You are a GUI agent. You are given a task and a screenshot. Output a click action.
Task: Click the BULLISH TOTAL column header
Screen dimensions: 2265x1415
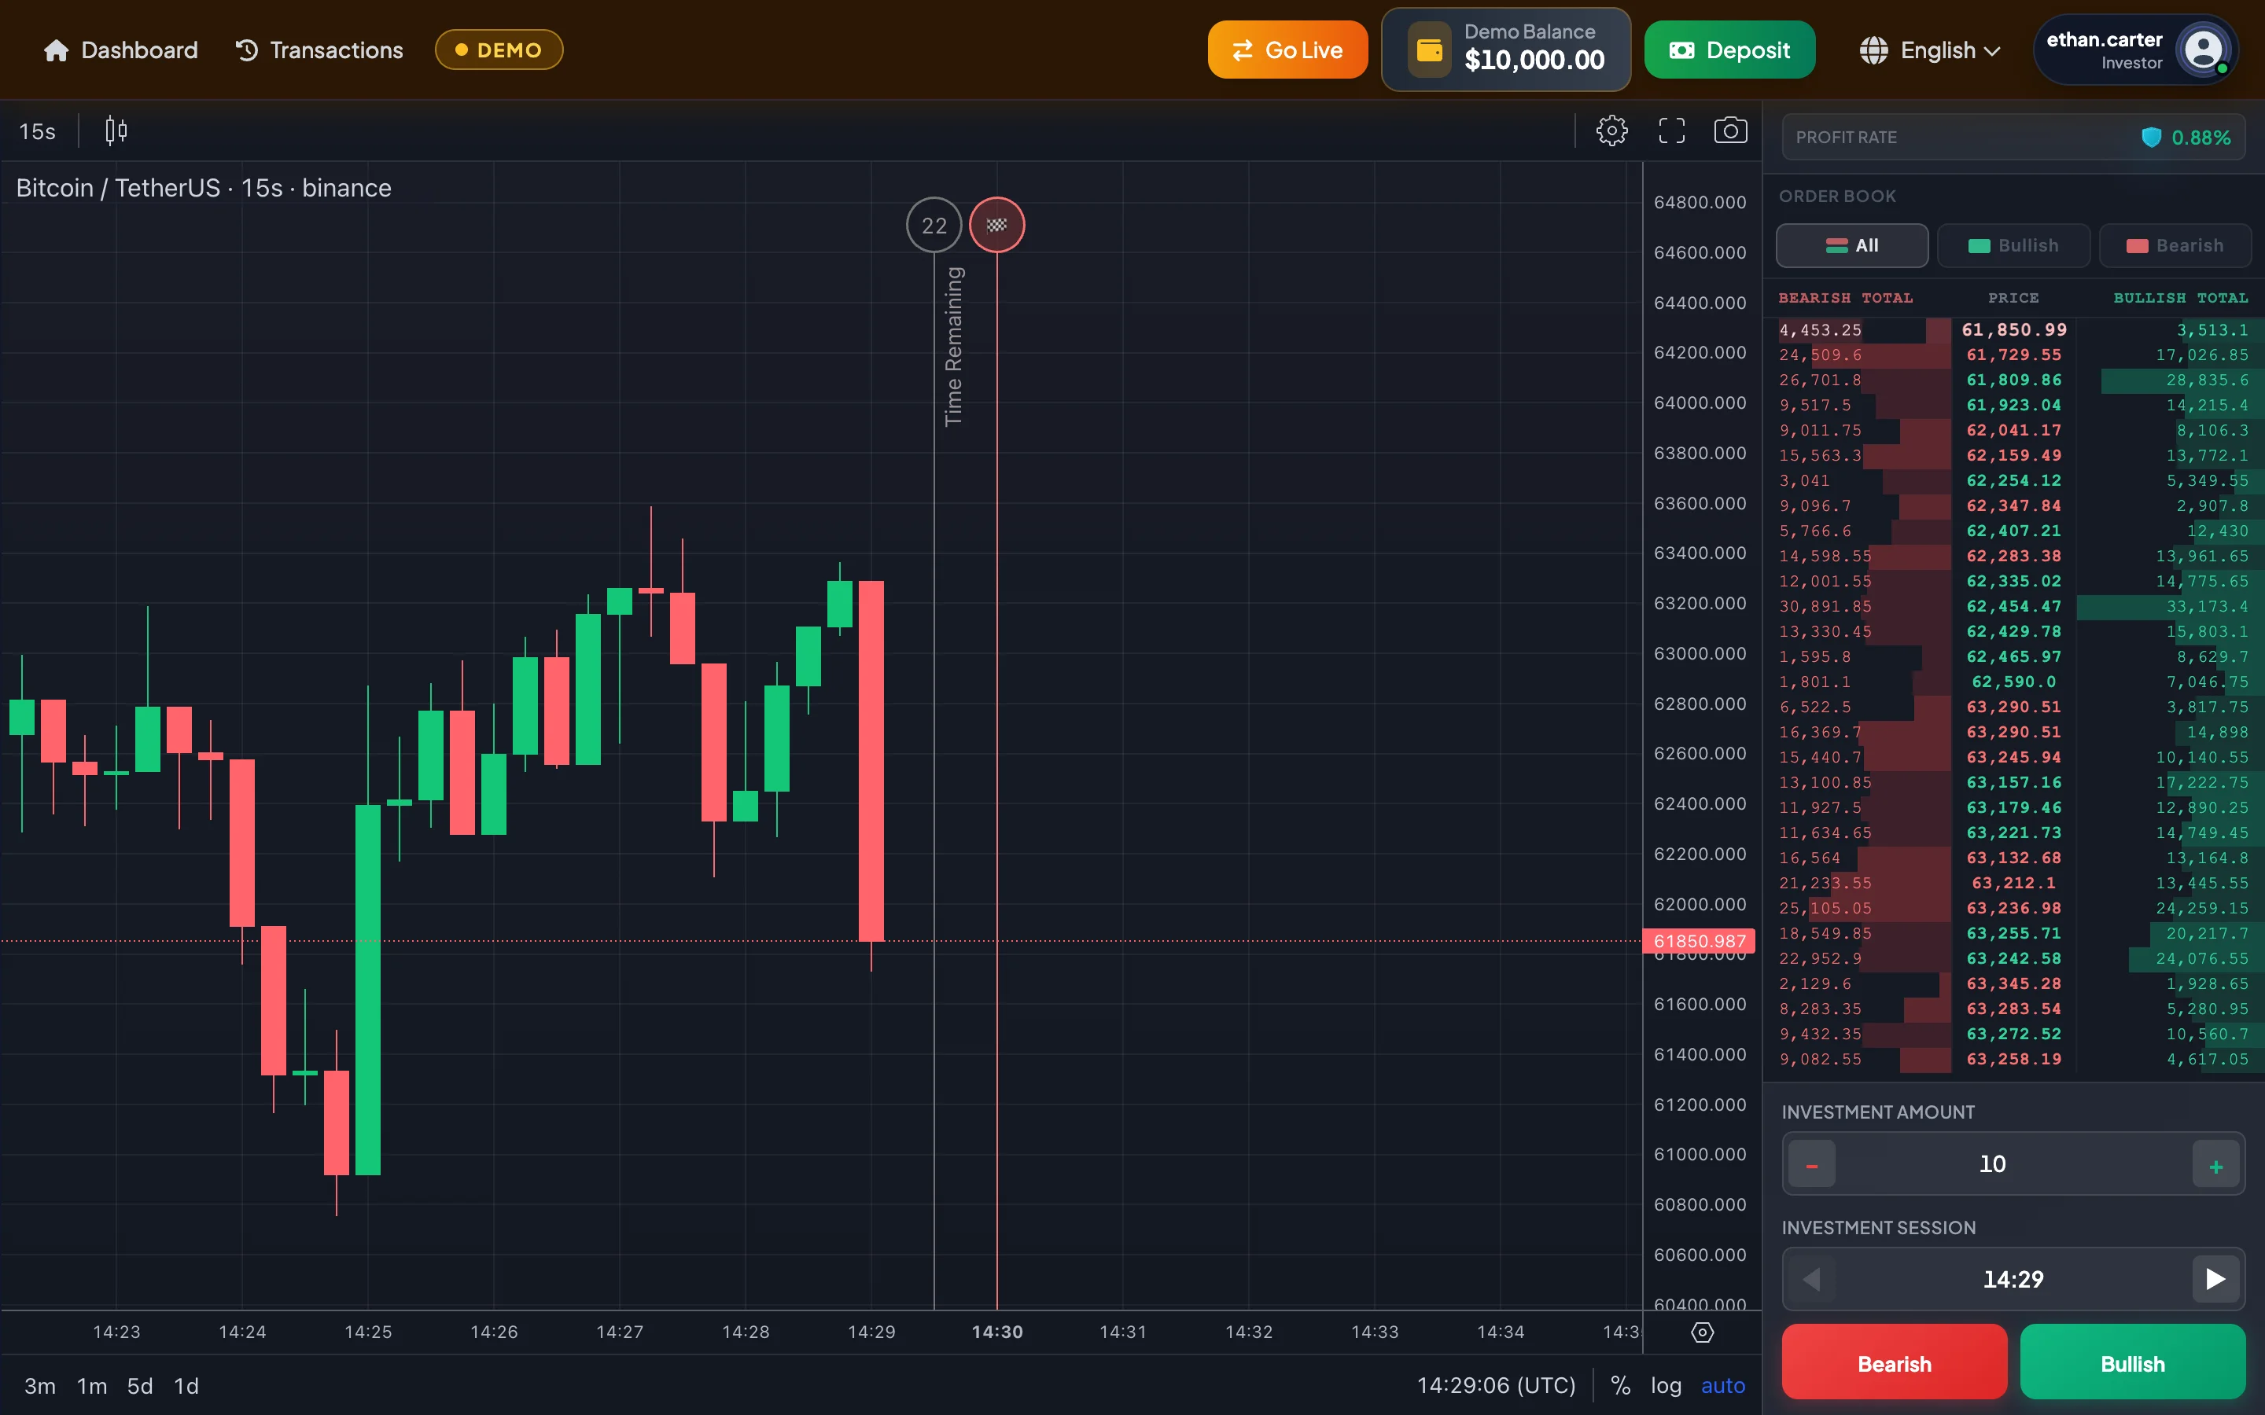click(2181, 298)
